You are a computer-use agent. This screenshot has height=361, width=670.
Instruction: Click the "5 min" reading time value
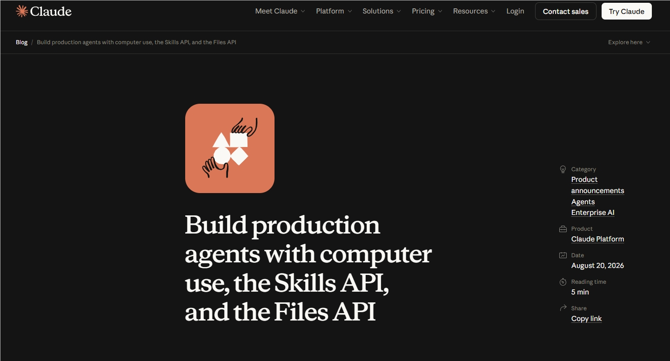[x=580, y=292]
